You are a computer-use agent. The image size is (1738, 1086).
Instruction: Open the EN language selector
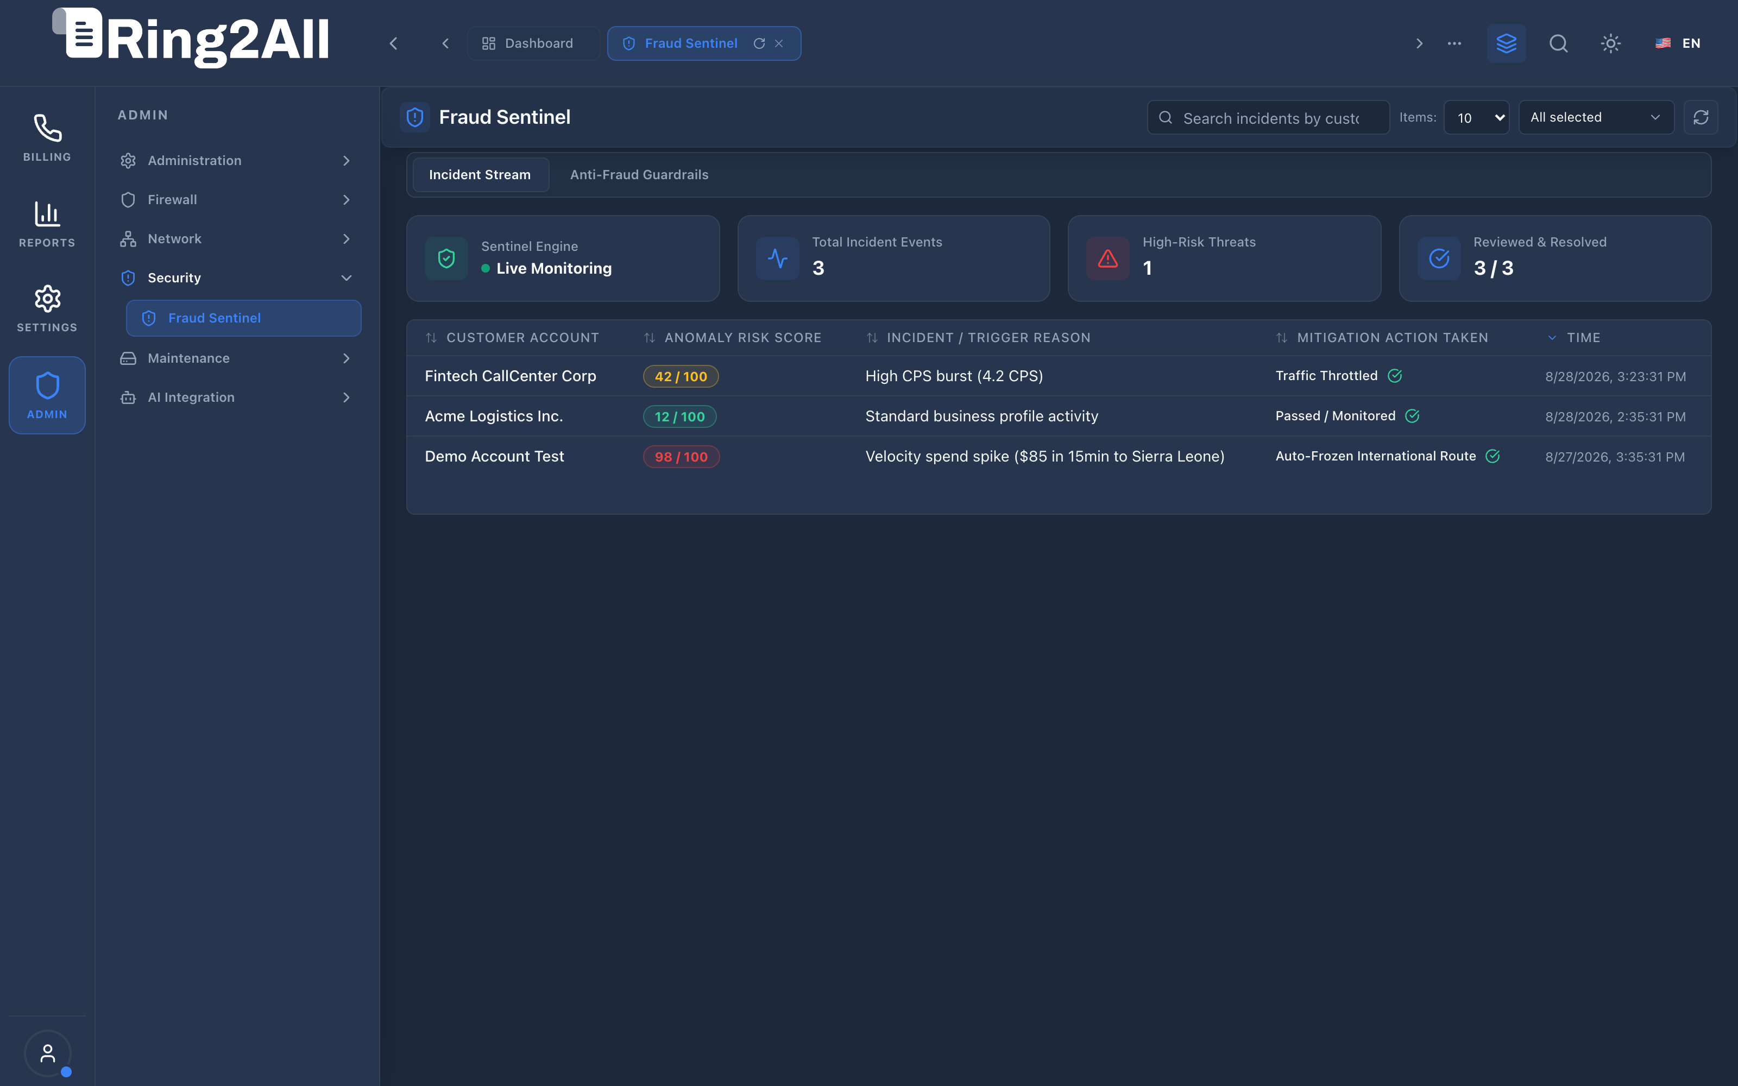pos(1678,43)
